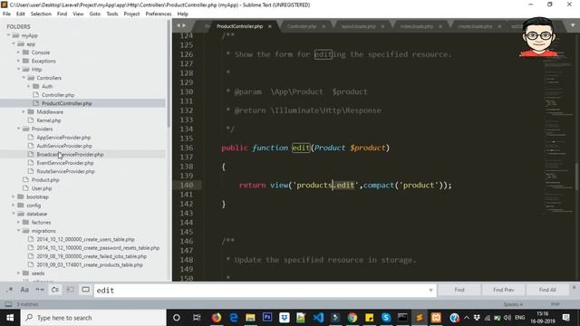Open the tab list dropdown arrow
This screenshot has width=580, height=326.
pyautogui.click(x=573, y=25)
